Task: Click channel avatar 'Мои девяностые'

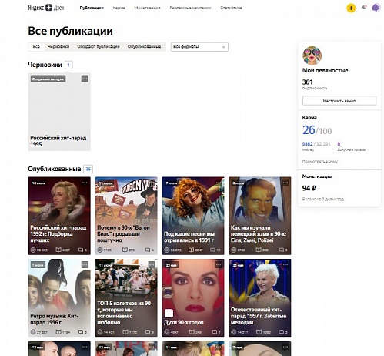Action: [x=312, y=55]
